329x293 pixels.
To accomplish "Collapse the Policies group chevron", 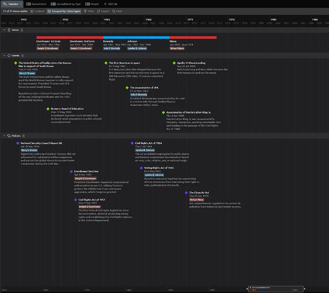I will (4, 136).
